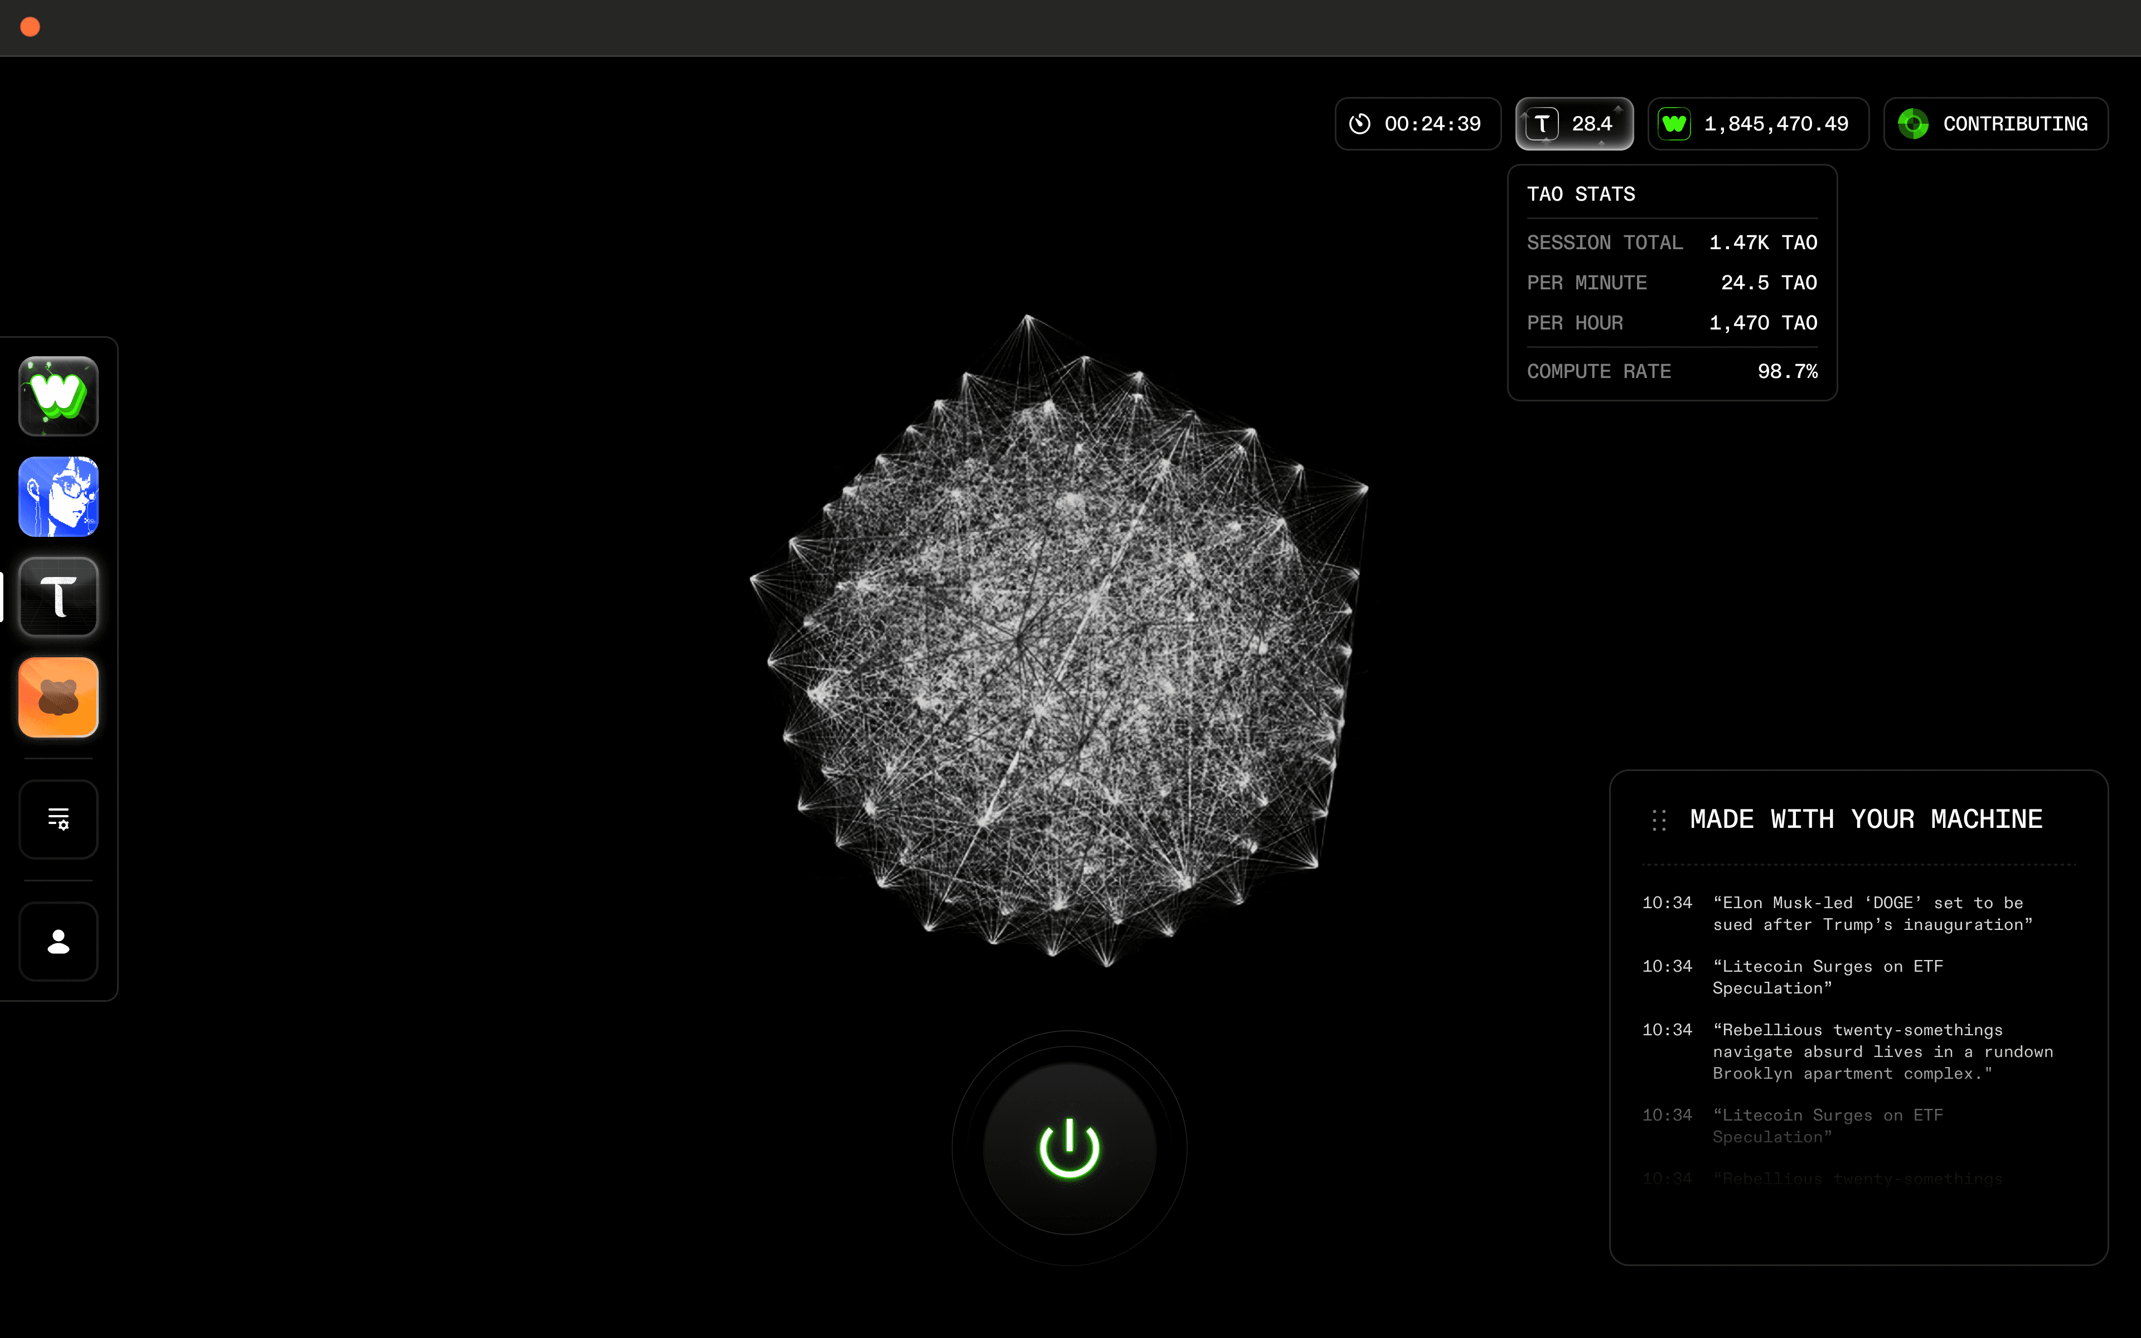The width and height of the screenshot is (2141, 1338).
Task: Open the orange bear app icon
Action: click(59, 697)
